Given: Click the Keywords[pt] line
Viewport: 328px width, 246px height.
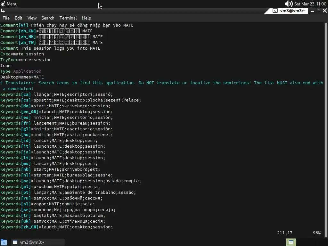Looking at the screenshot, I should pyautogui.click(x=68, y=193).
